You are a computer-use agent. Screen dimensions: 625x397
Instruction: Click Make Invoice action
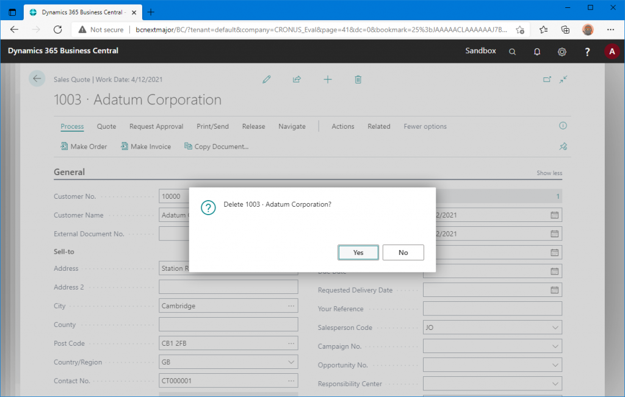pyautogui.click(x=145, y=146)
